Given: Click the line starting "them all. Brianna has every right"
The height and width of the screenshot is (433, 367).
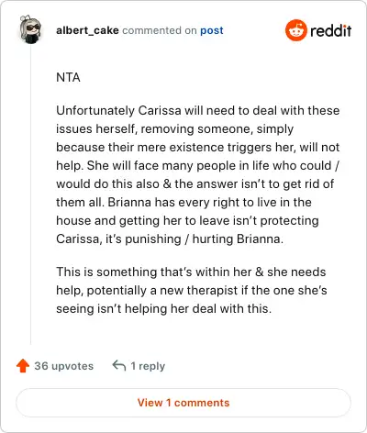Looking at the screenshot, I should click(183, 202).
